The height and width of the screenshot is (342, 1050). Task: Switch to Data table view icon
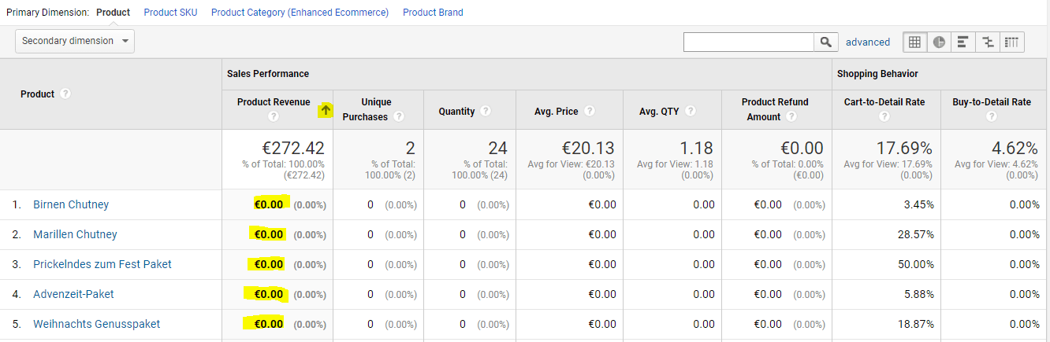915,42
